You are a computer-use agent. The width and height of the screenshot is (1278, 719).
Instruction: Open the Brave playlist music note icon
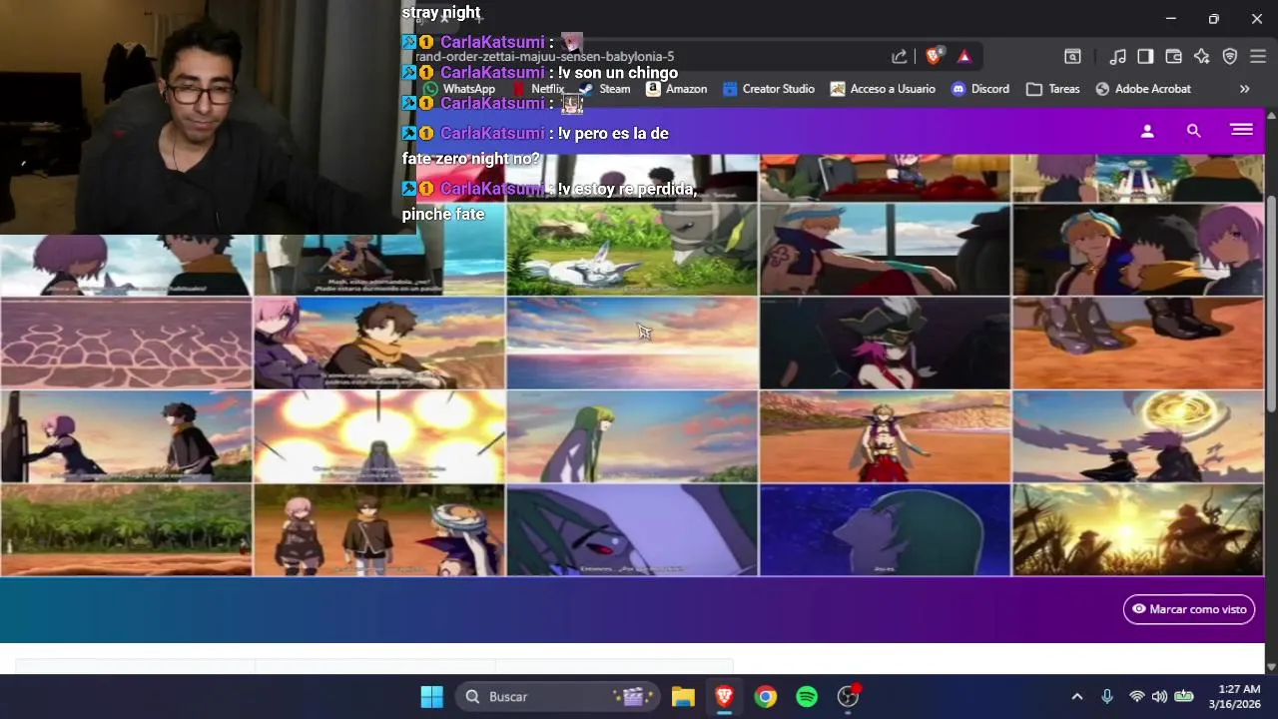[x=1118, y=57]
